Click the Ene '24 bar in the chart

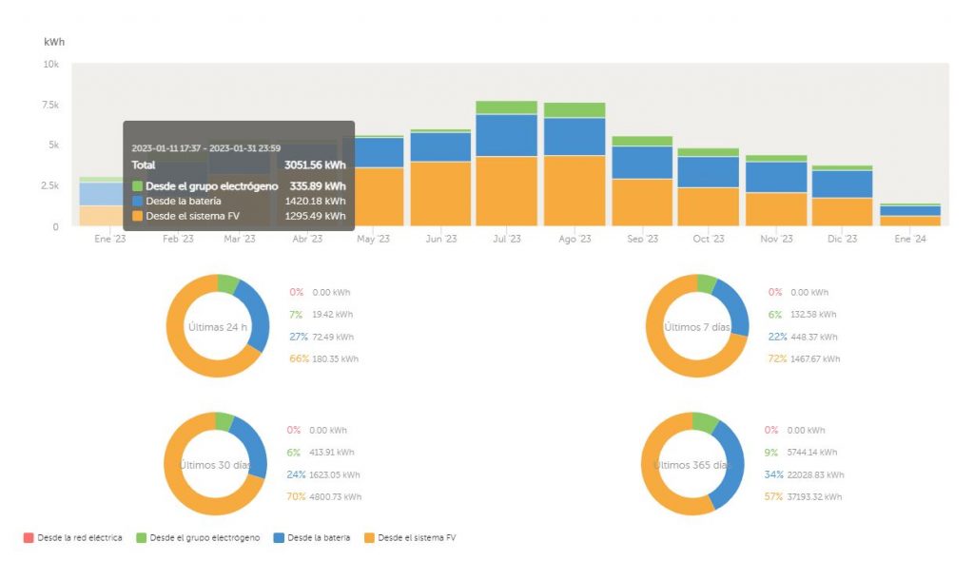point(910,216)
